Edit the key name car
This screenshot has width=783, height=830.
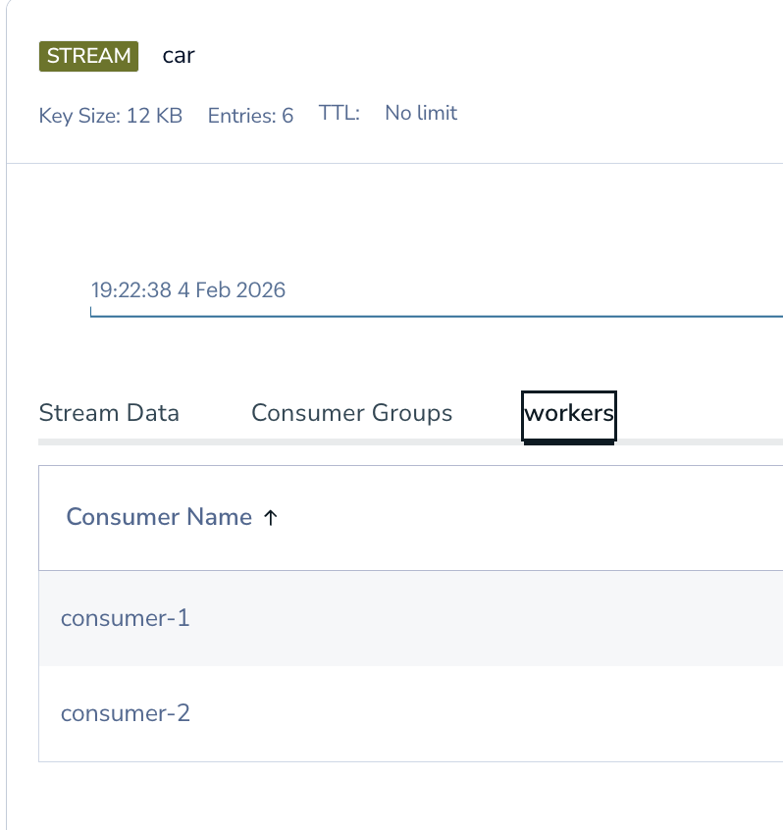(179, 56)
